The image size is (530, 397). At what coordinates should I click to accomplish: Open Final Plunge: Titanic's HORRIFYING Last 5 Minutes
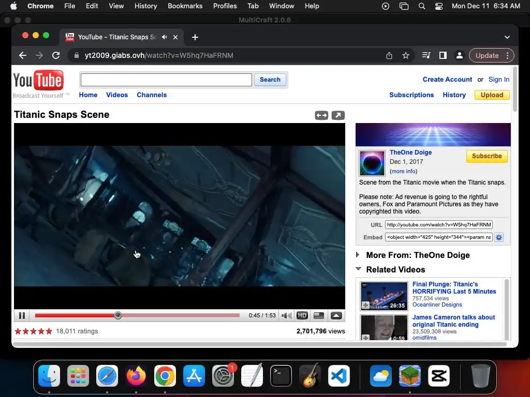(454, 287)
